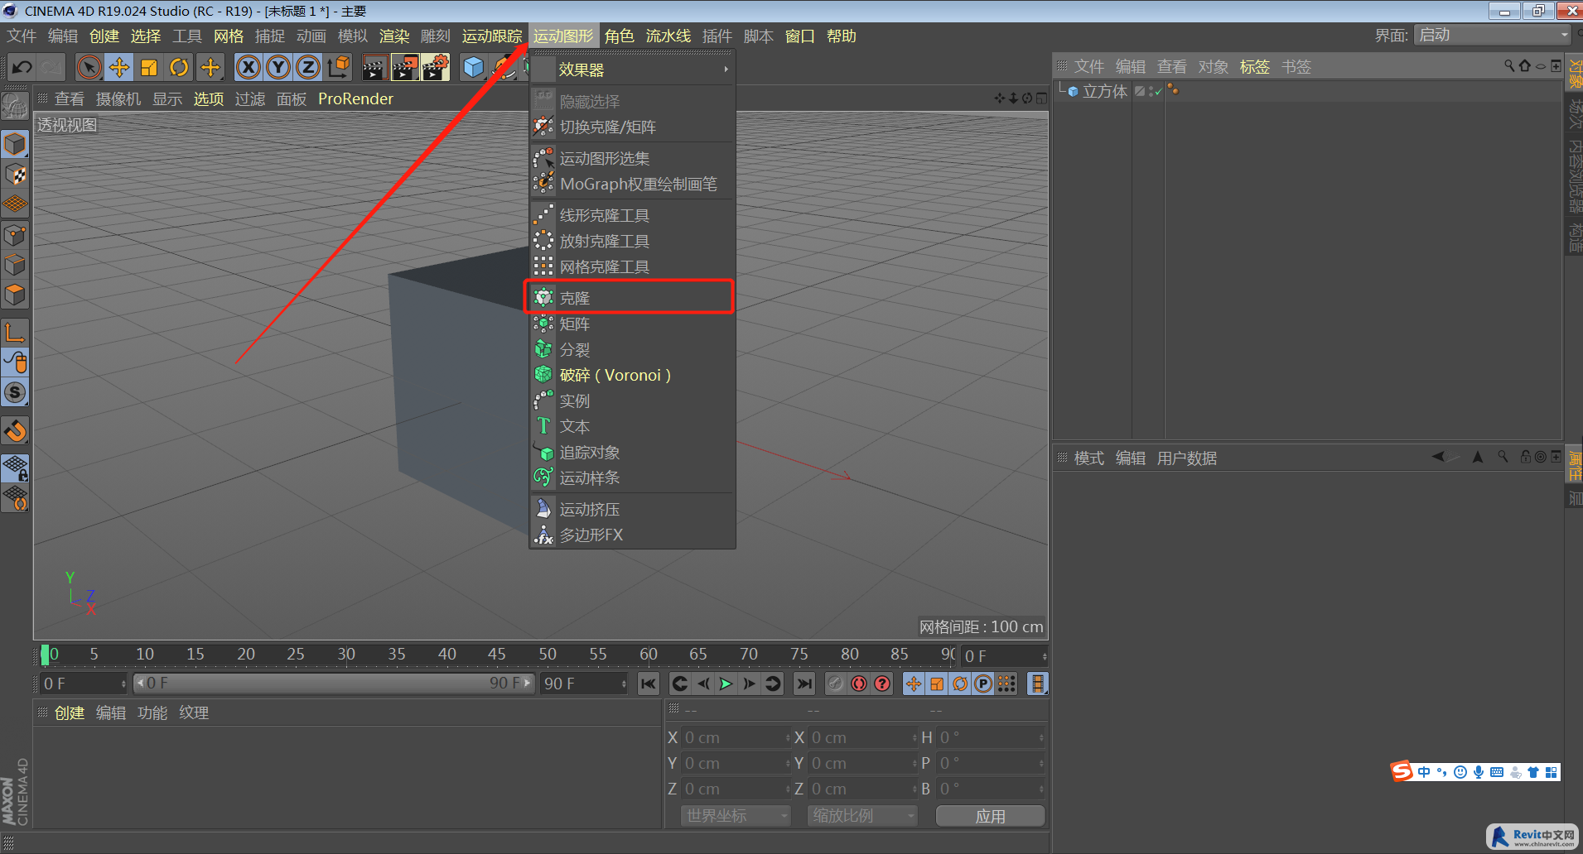Screen dimensions: 1583x854
Task: Select 文本 from MoGraph menu
Action: point(630,426)
